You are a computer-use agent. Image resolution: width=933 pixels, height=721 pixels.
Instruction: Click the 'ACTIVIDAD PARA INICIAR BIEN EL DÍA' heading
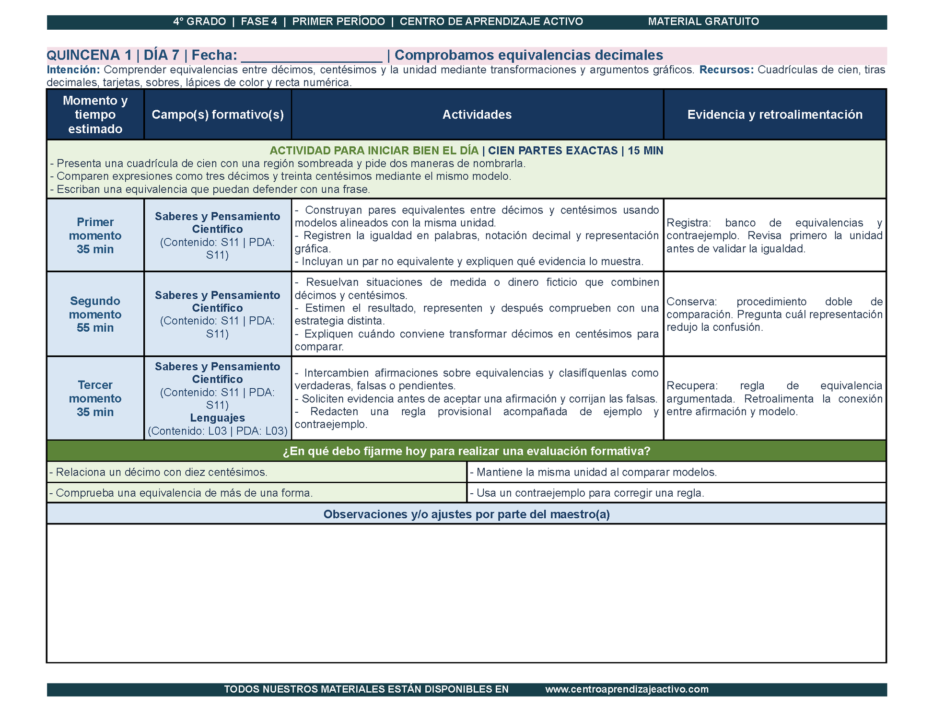pyautogui.click(x=374, y=151)
